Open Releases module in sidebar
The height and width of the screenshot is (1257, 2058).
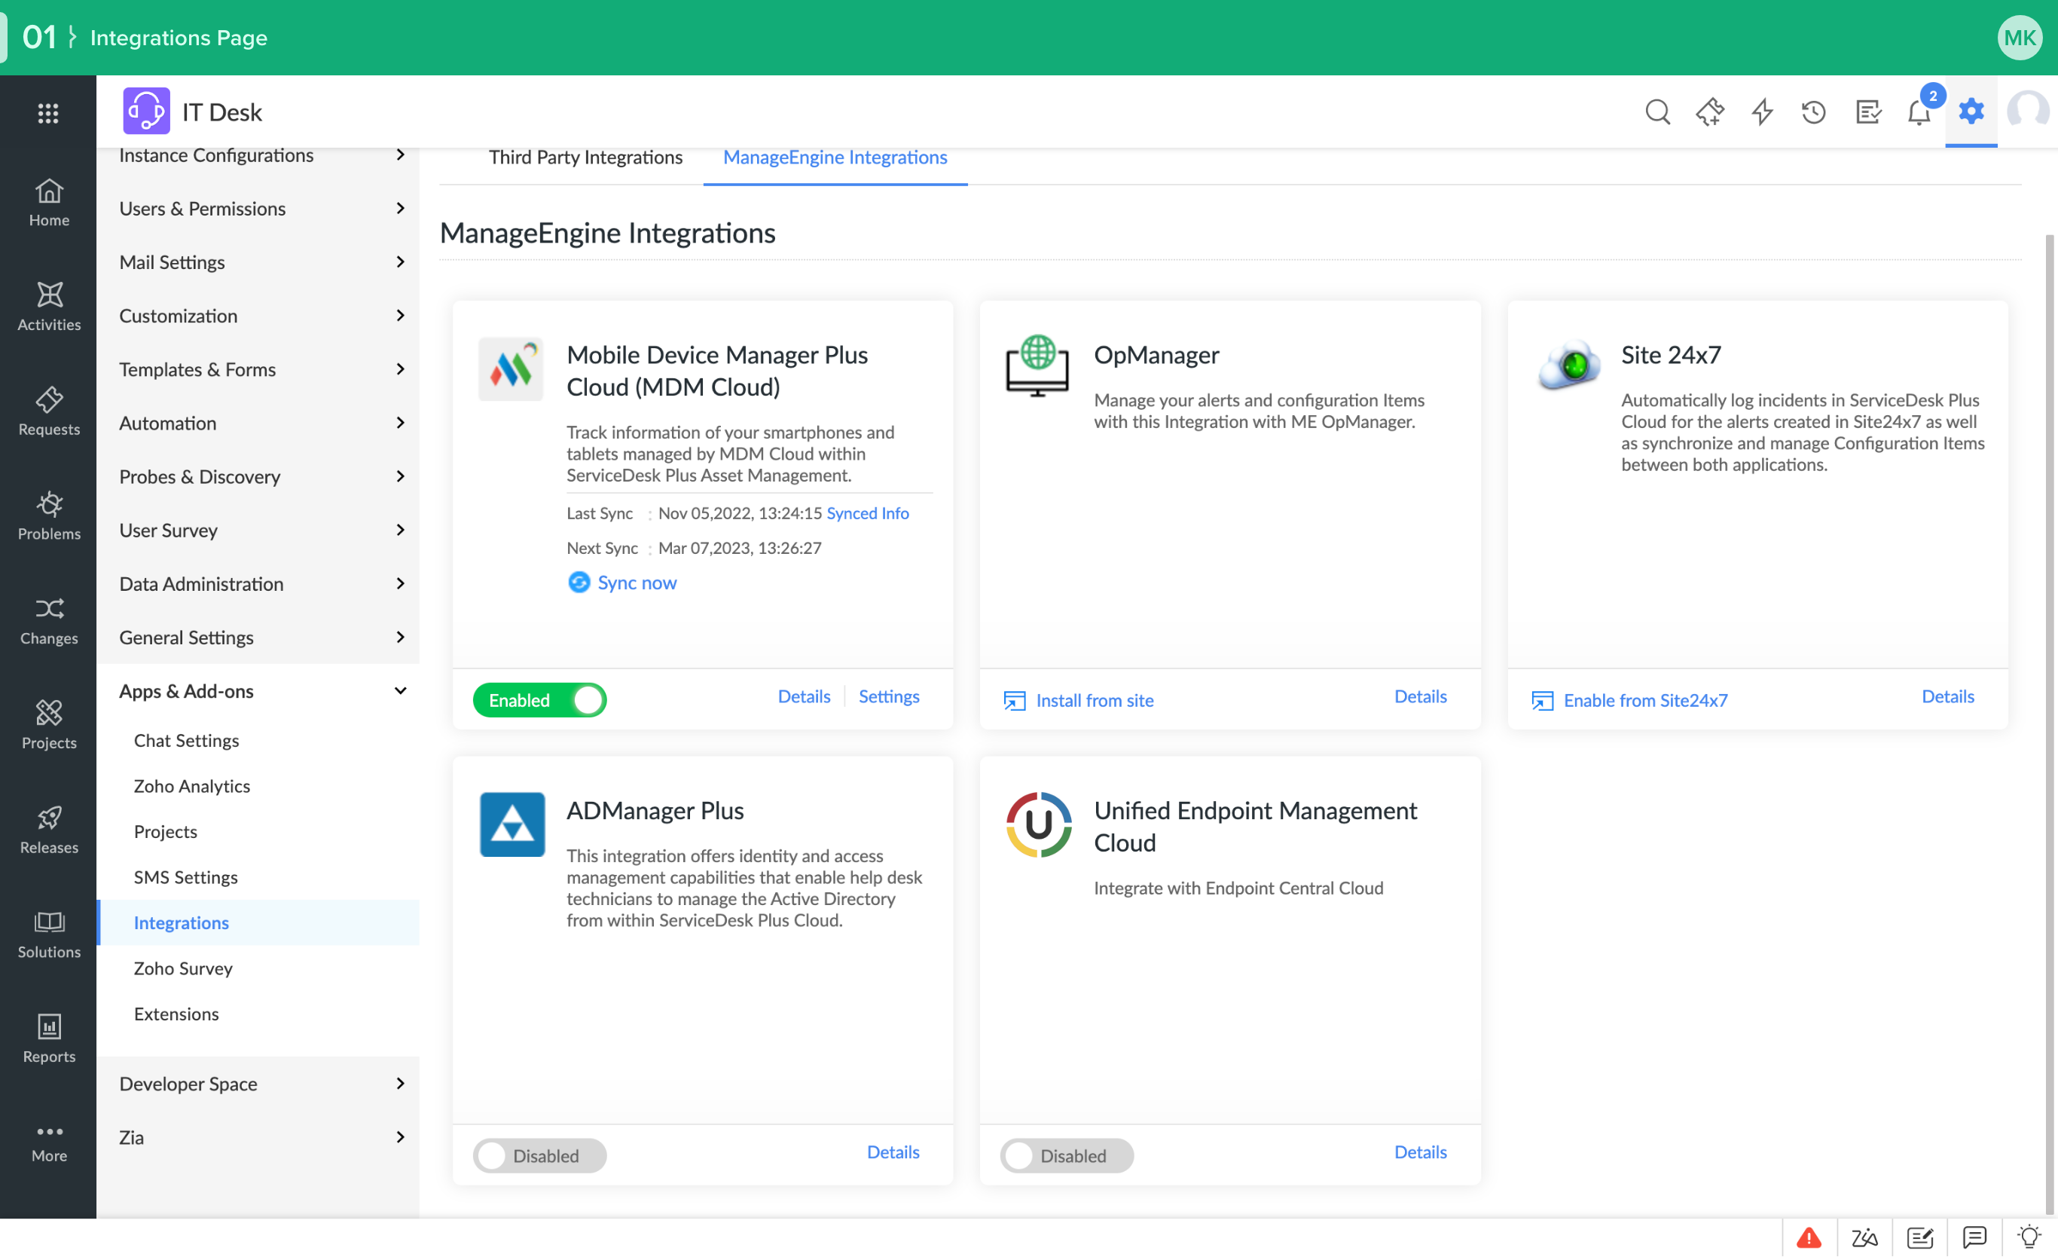pyautogui.click(x=48, y=829)
